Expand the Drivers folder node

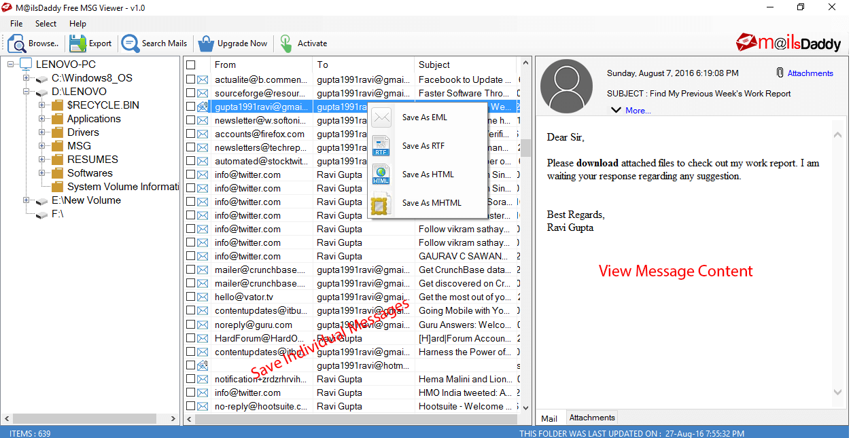(x=42, y=132)
